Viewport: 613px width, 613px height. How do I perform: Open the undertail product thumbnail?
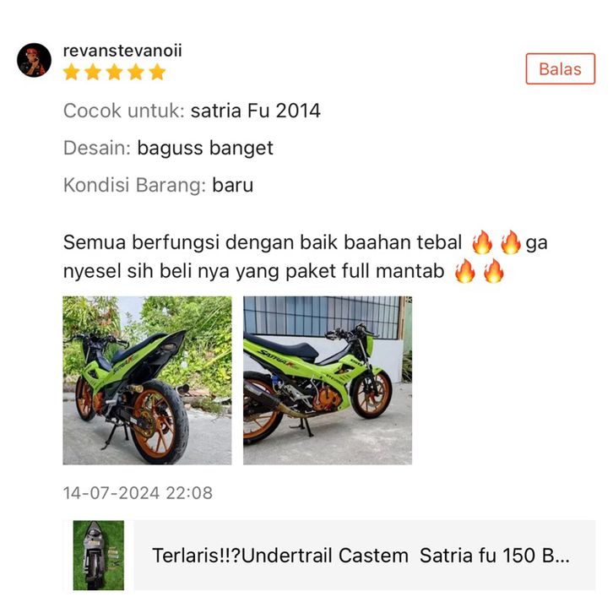coord(99,555)
